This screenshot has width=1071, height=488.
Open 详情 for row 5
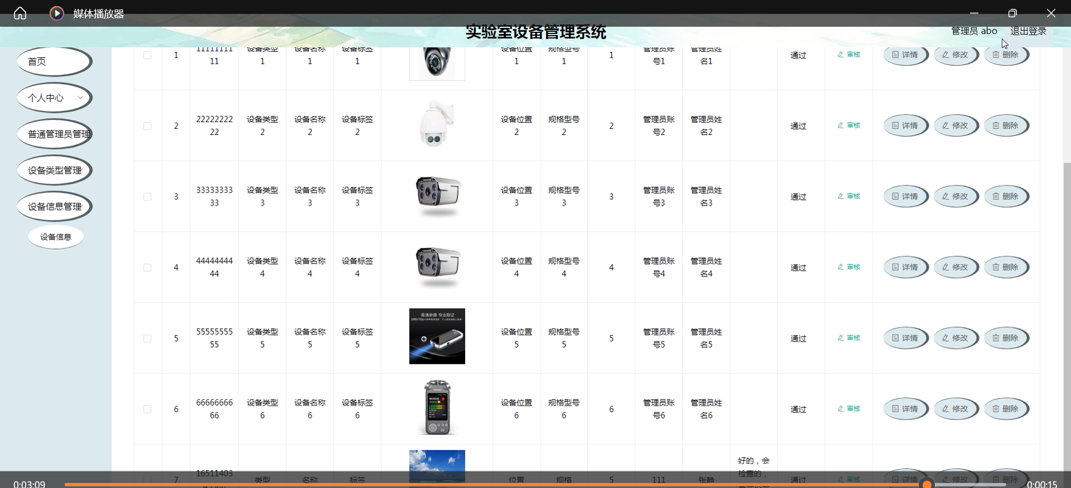(x=906, y=338)
